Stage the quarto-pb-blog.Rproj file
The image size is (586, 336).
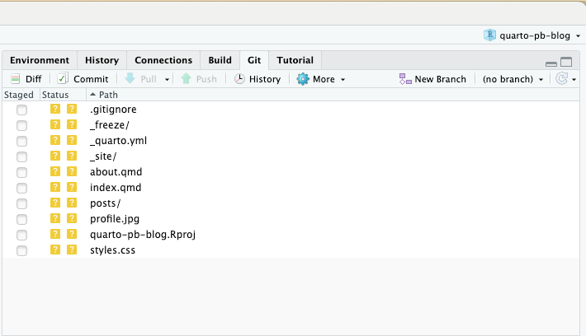point(21,235)
